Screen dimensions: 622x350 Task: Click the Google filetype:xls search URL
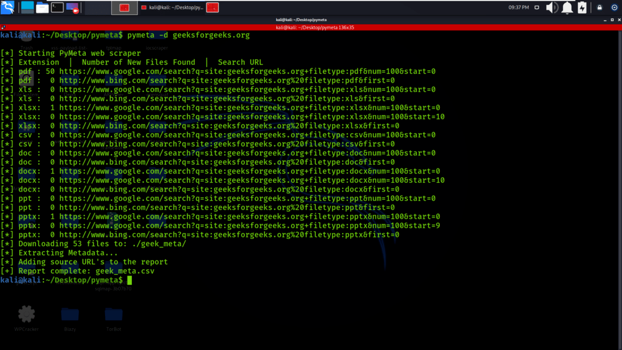(x=247, y=90)
